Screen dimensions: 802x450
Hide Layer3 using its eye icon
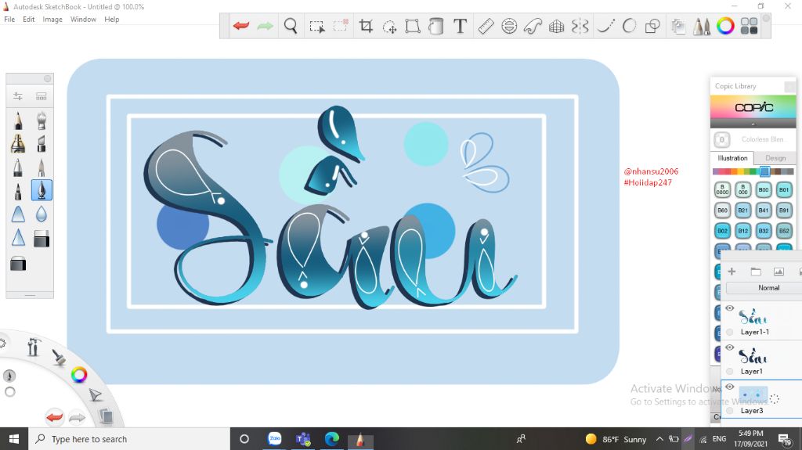point(729,387)
